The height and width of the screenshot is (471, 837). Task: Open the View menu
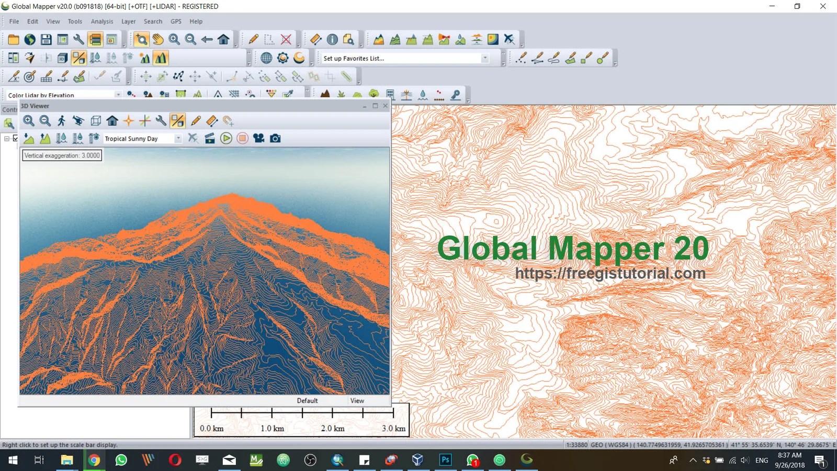point(53,21)
